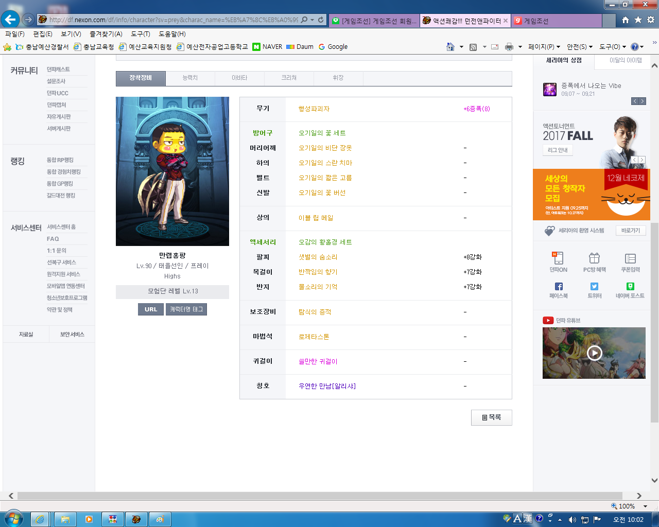Expand the print options dropdown arrow
659x527 pixels.
pos(520,47)
